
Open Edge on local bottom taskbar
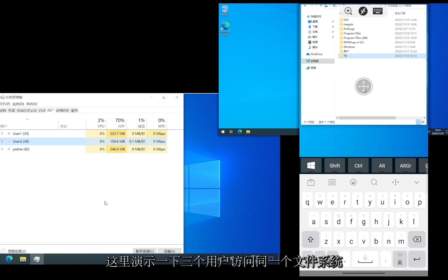[9, 259]
